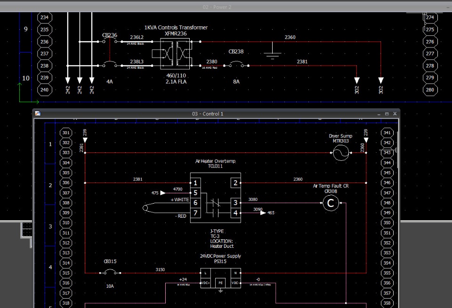The width and height of the screenshot is (452, 308).
Task: Click the 03 - Control 1 window icon
Action: pos(38,113)
